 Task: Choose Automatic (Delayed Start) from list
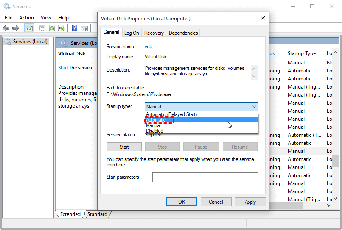point(201,114)
